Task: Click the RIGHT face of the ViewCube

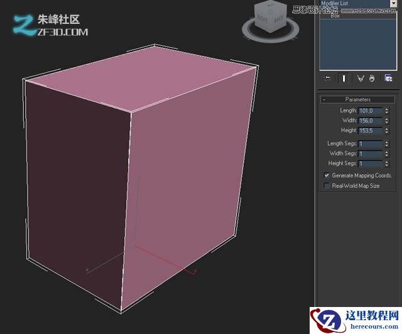Action: (263, 19)
